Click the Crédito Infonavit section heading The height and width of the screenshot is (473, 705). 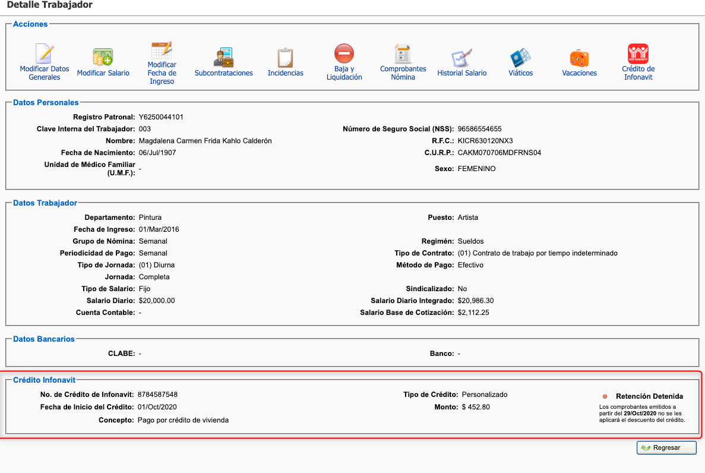coord(44,380)
